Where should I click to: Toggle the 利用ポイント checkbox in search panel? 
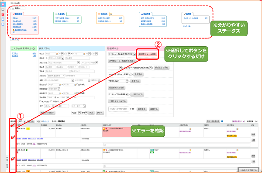(51, 101)
